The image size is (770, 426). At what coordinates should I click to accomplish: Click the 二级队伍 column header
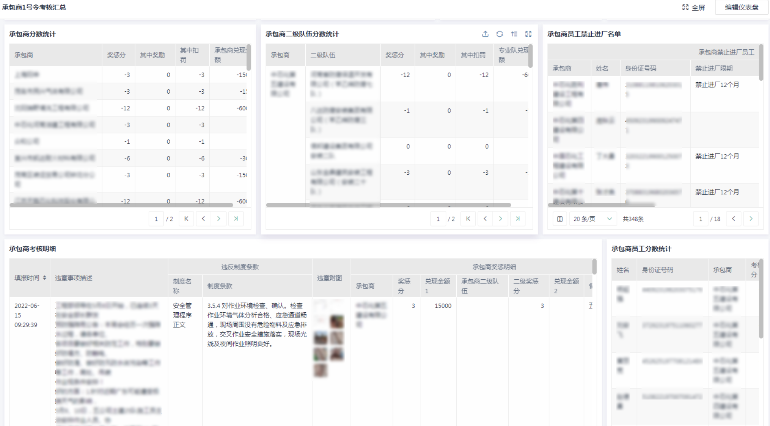click(323, 55)
